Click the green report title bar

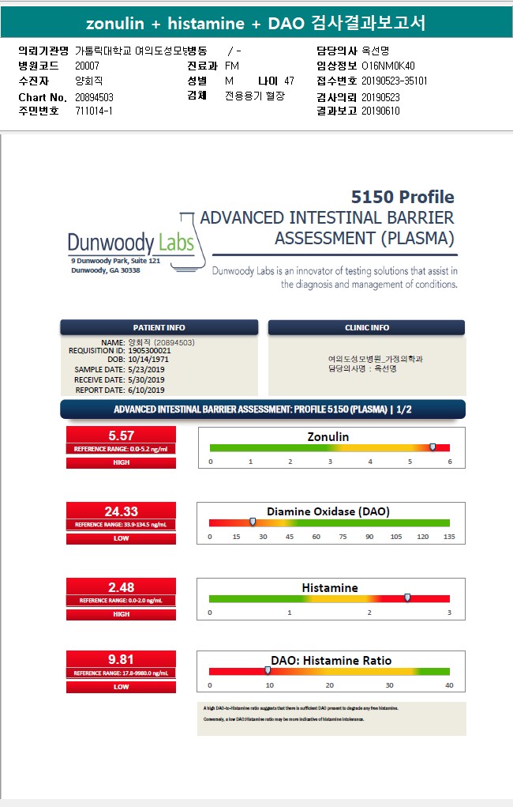256,23
